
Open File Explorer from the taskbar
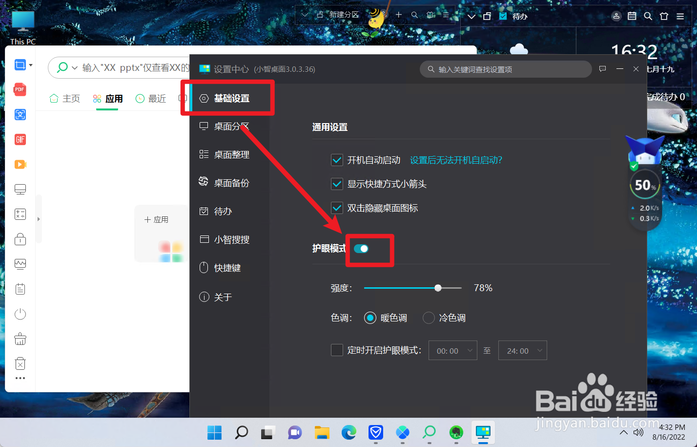click(322, 432)
